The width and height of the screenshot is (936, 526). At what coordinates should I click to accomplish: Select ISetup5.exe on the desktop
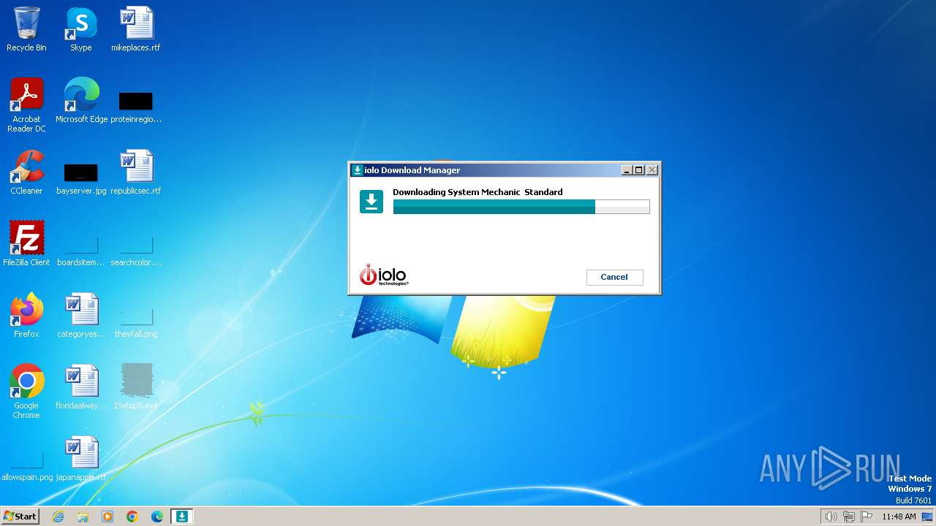coord(136,387)
